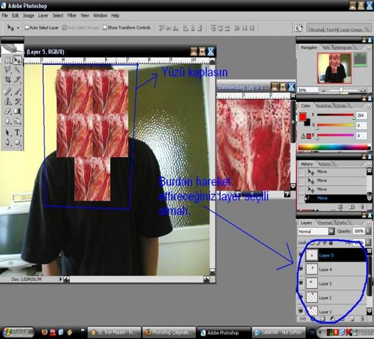The height and width of the screenshot is (339, 374).
Task: Select the Type tool
Action: (18, 133)
